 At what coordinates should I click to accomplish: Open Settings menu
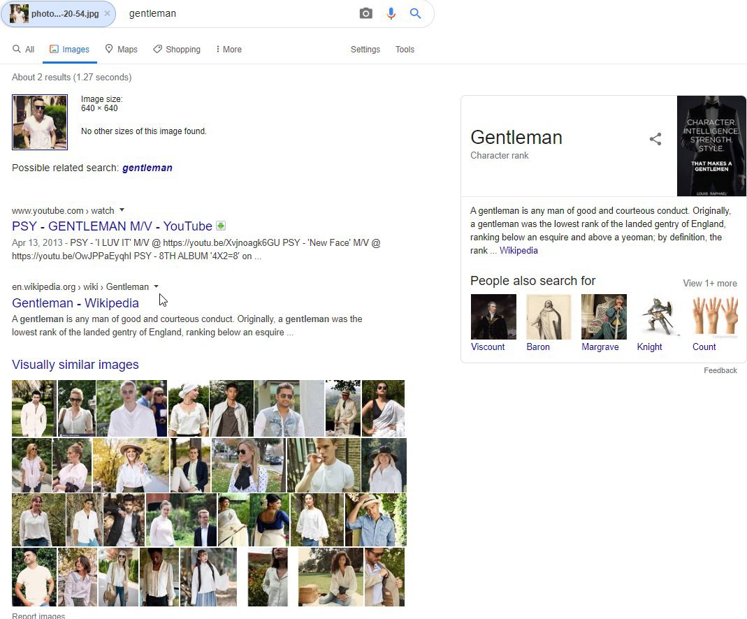coord(365,50)
